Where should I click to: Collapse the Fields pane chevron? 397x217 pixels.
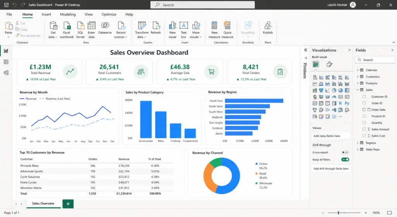[392, 50]
